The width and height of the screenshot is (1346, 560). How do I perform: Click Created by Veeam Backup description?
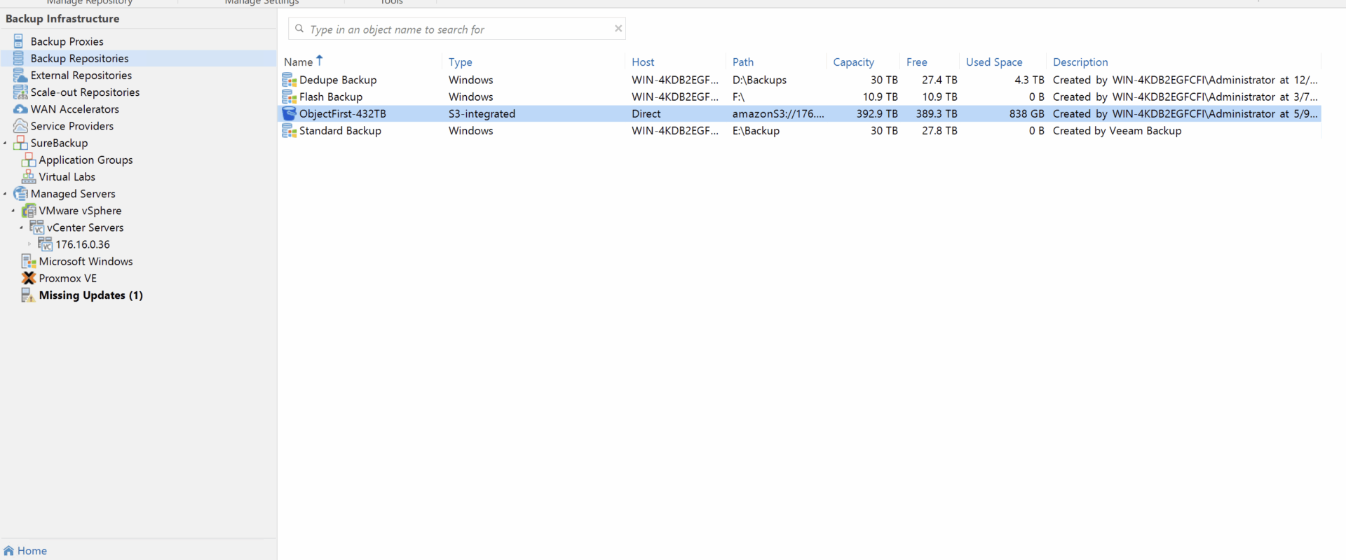click(1117, 130)
